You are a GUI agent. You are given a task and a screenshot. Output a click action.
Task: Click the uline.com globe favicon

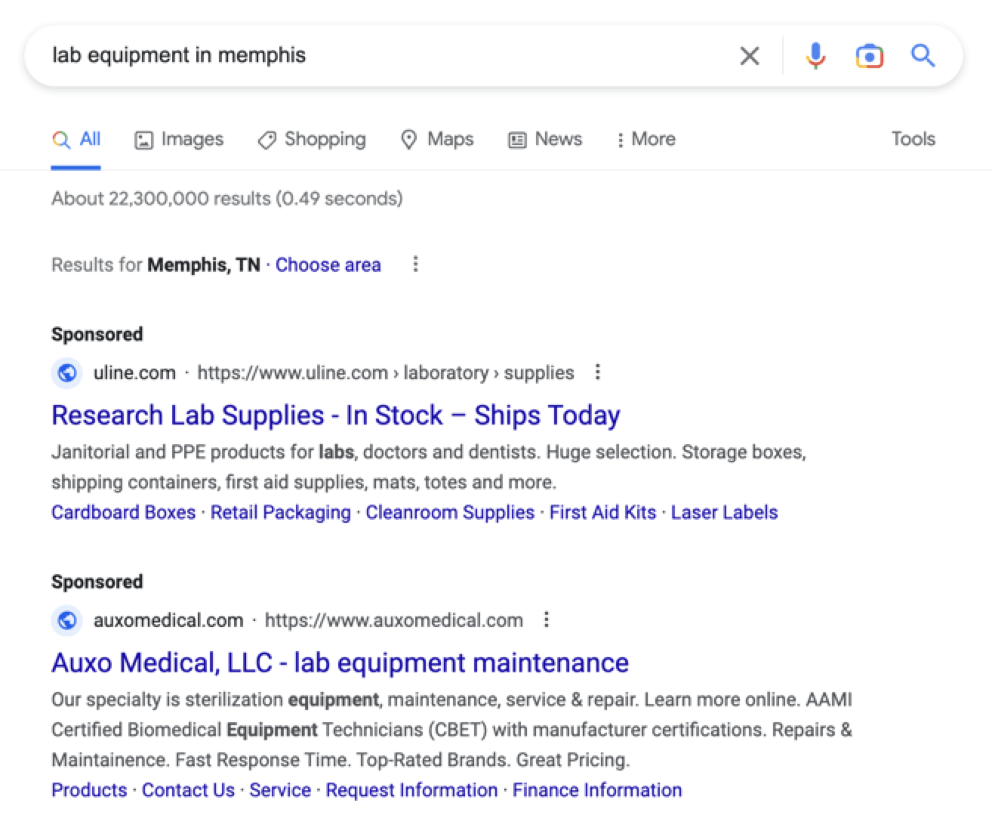[67, 372]
